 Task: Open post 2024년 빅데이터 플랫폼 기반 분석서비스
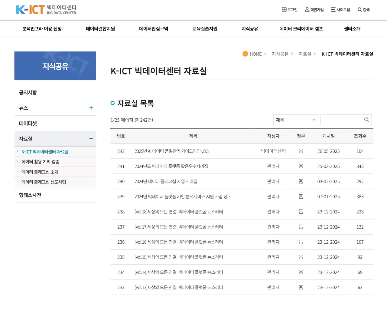point(183,196)
